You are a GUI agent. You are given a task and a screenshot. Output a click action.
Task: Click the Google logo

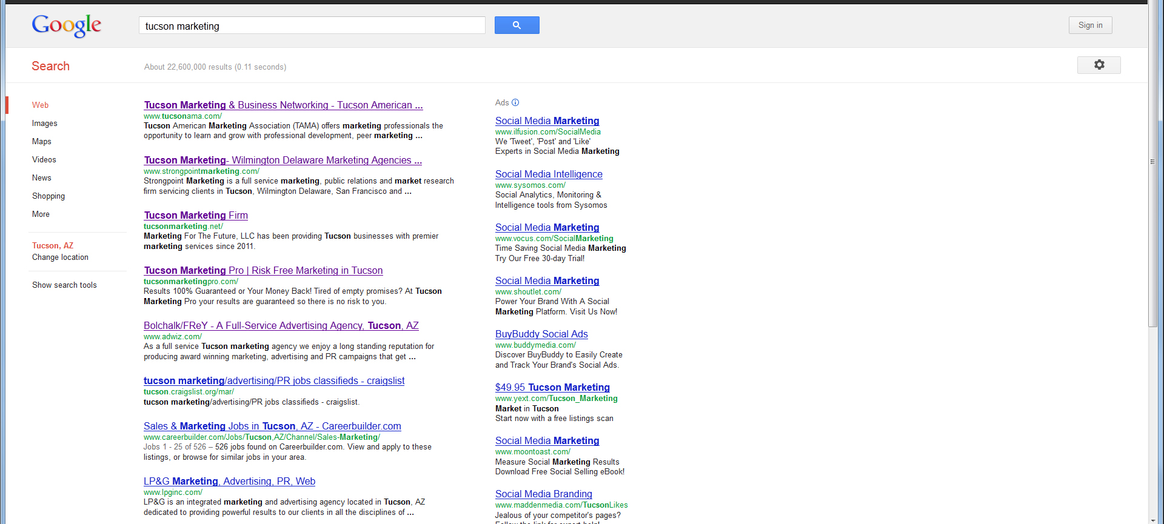(x=67, y=25)
